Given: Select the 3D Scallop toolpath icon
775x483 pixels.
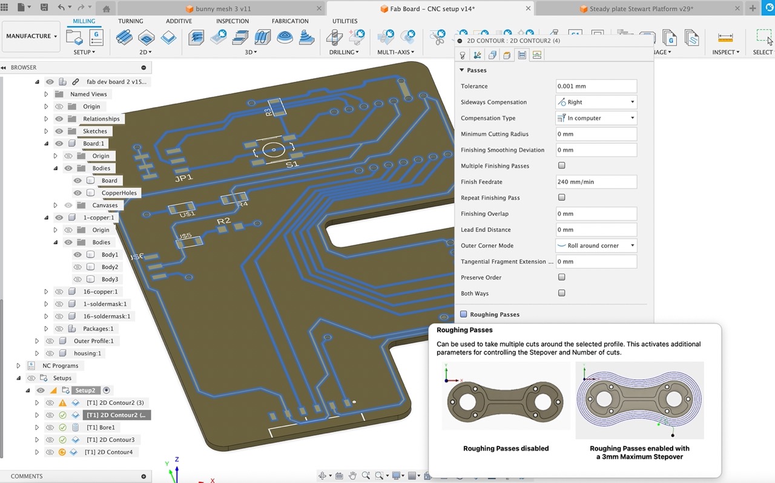Looking at the screenshot, I should (x=285, y=38).
